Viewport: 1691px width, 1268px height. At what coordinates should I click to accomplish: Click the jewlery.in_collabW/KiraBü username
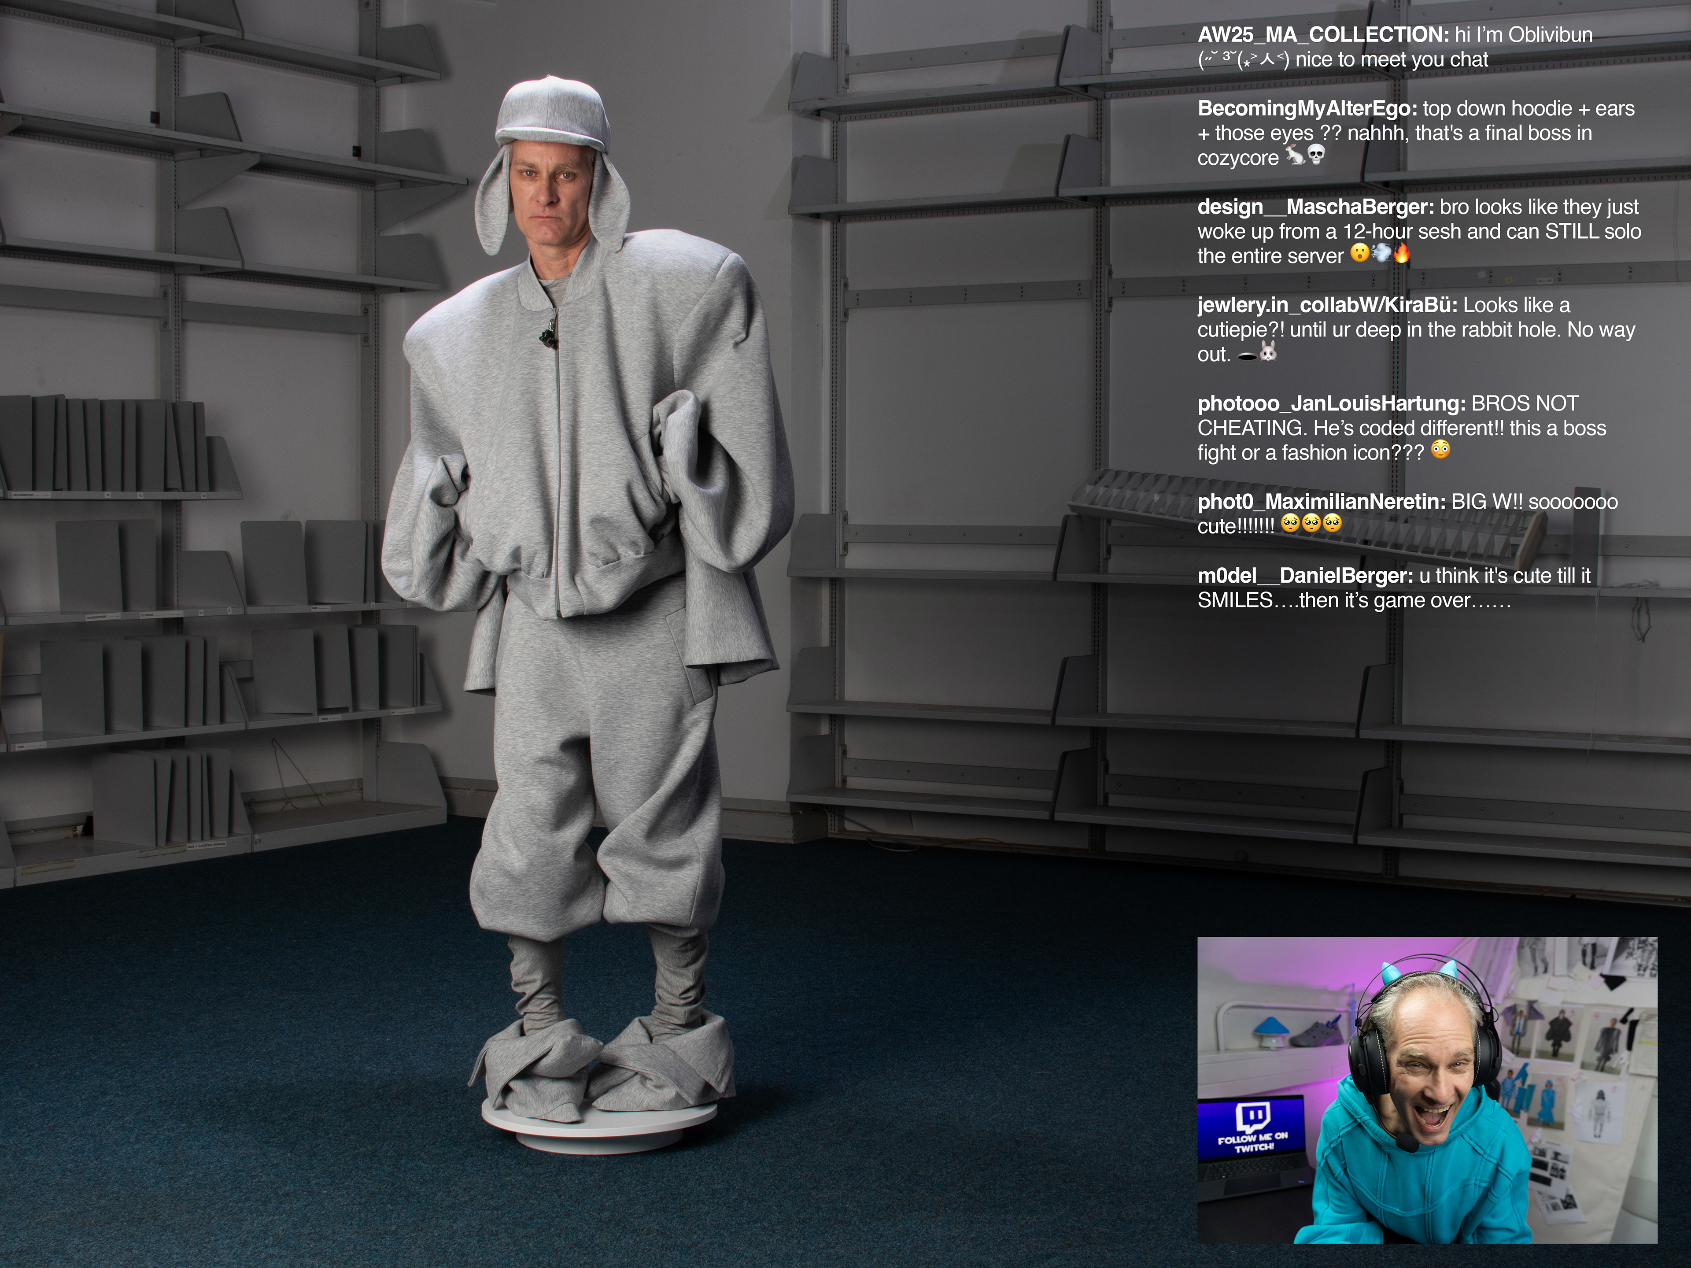click(x=1326, y=305)
